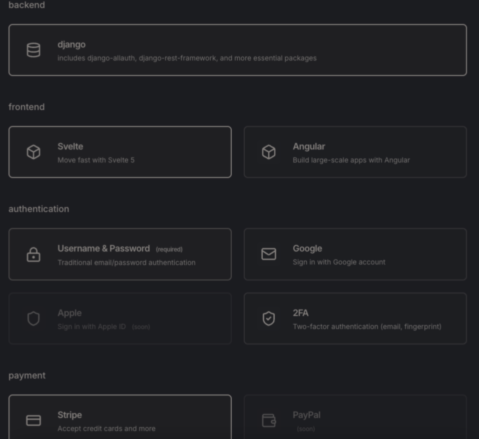Image resolution: width=479 pixels, height=439 pixels.
Task: Click the padlock icon for Username & Password
Action: point(34,254)
